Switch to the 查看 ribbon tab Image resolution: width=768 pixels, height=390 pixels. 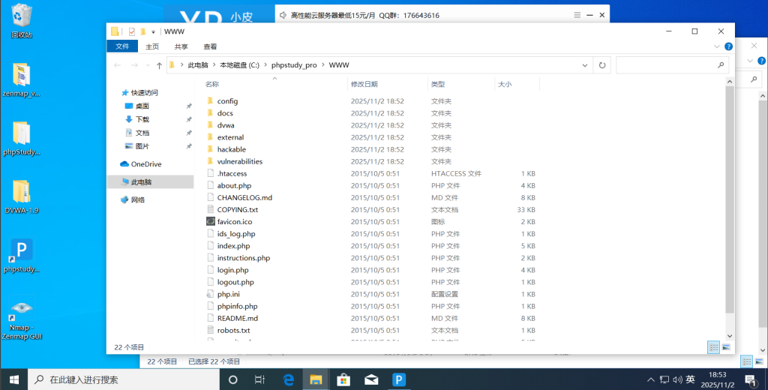point(210,46)
